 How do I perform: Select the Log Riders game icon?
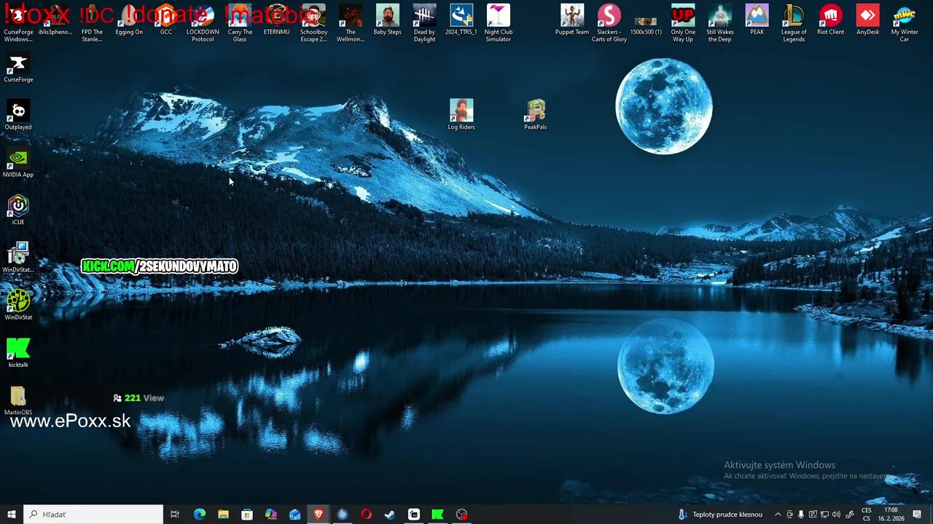(x=461, y=115)
